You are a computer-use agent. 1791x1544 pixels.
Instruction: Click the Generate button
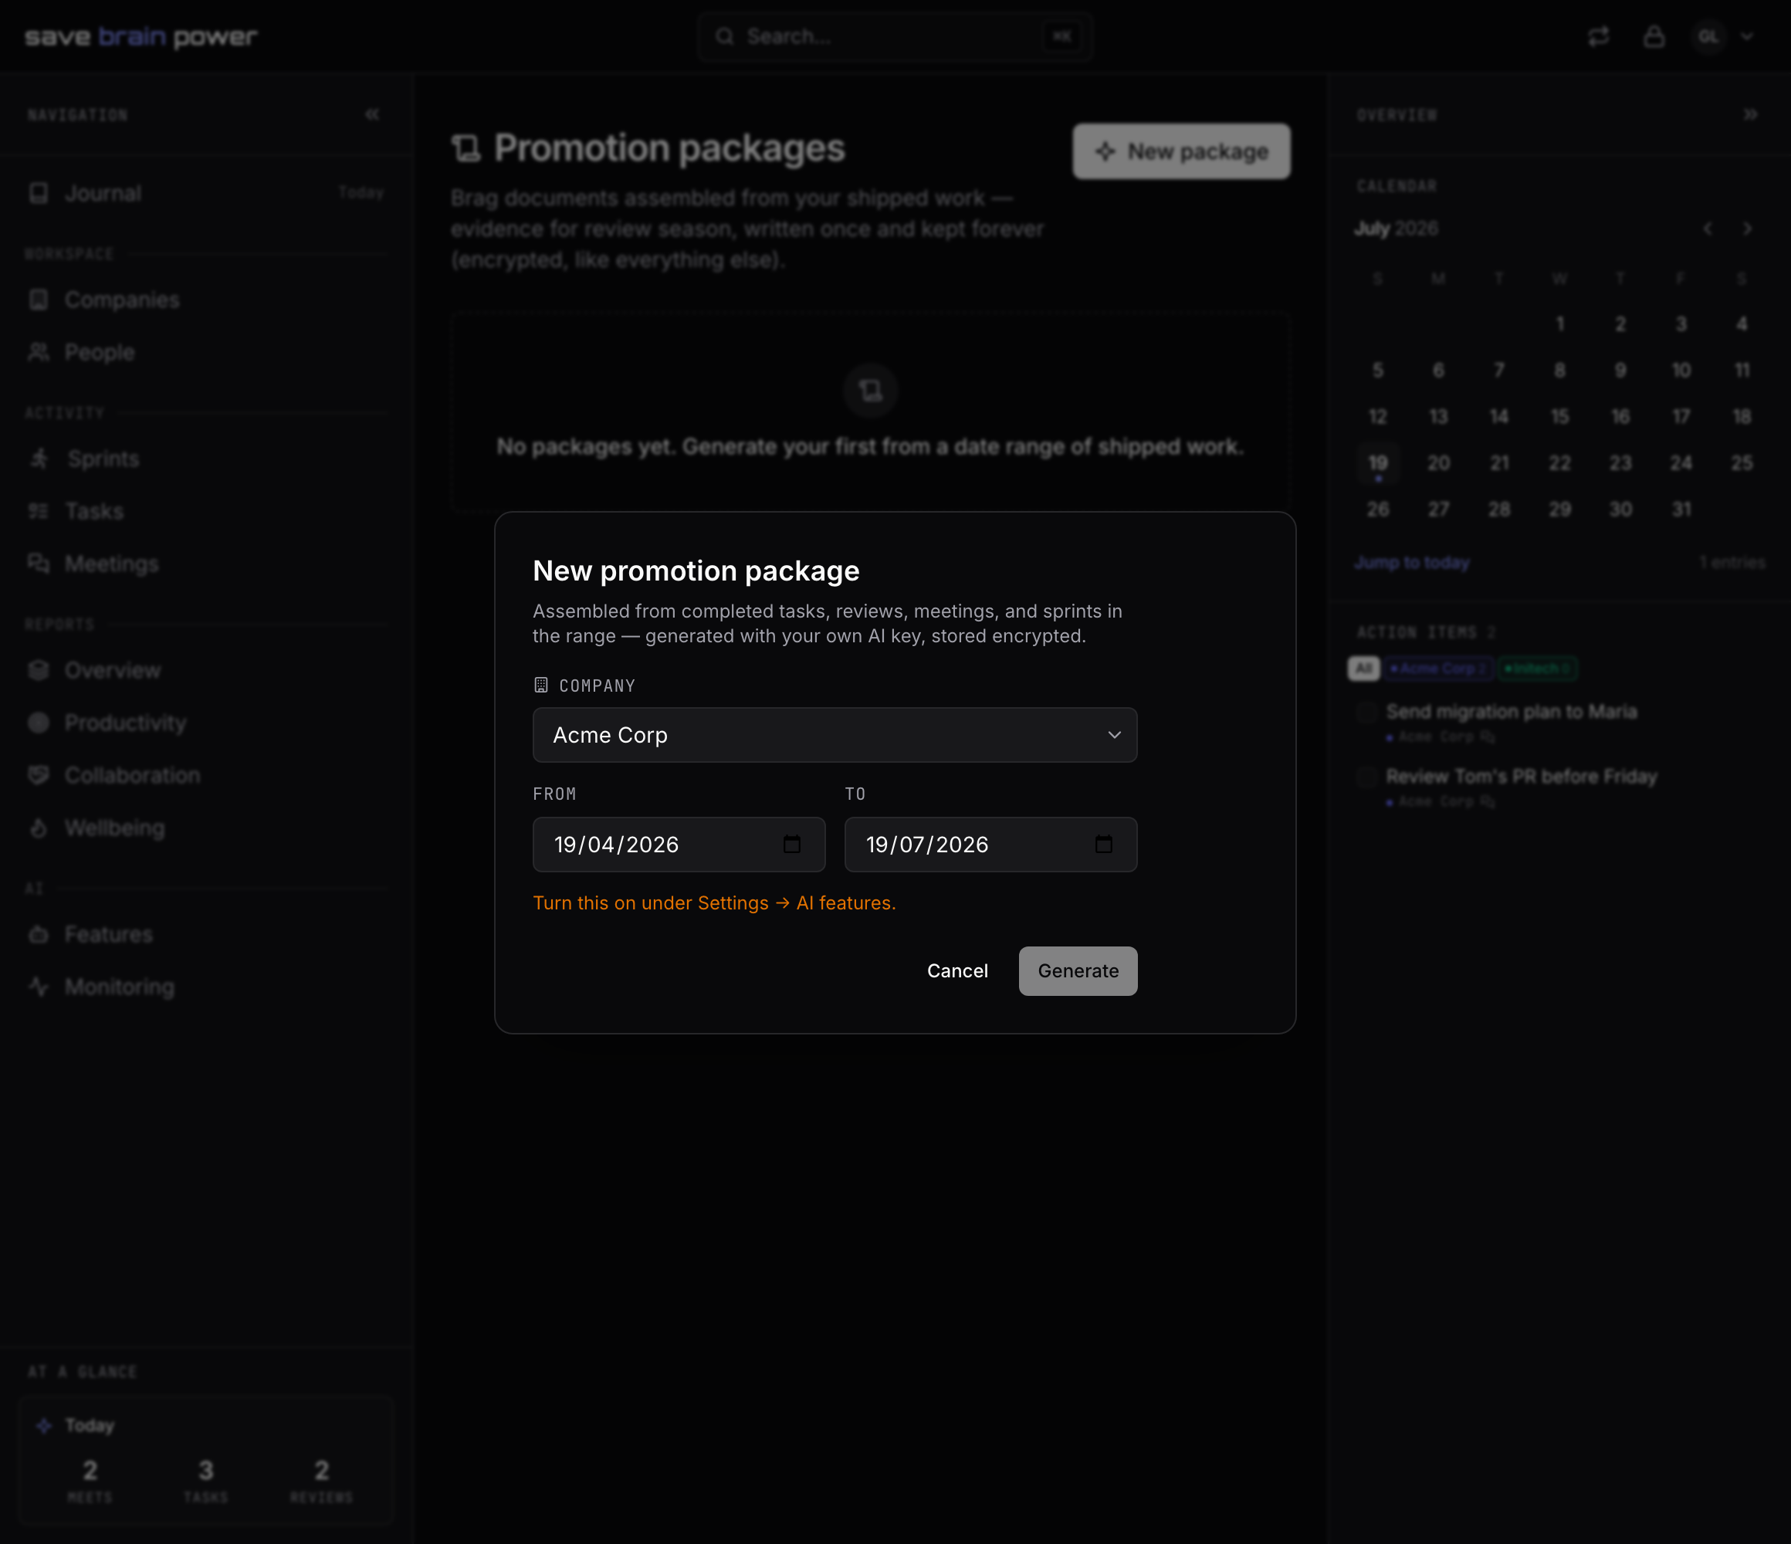(1078, 971)
